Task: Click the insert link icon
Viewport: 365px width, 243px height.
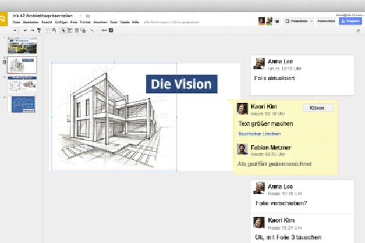Action: click(104, 30)
